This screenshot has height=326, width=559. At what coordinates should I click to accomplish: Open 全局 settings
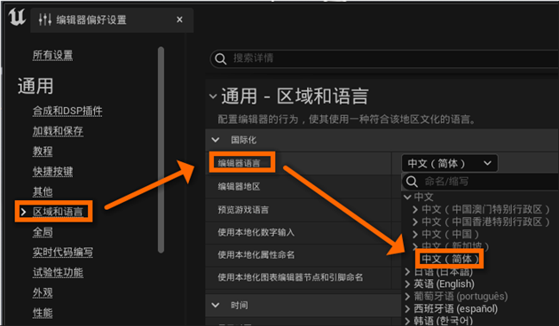(x=43, y=232)
